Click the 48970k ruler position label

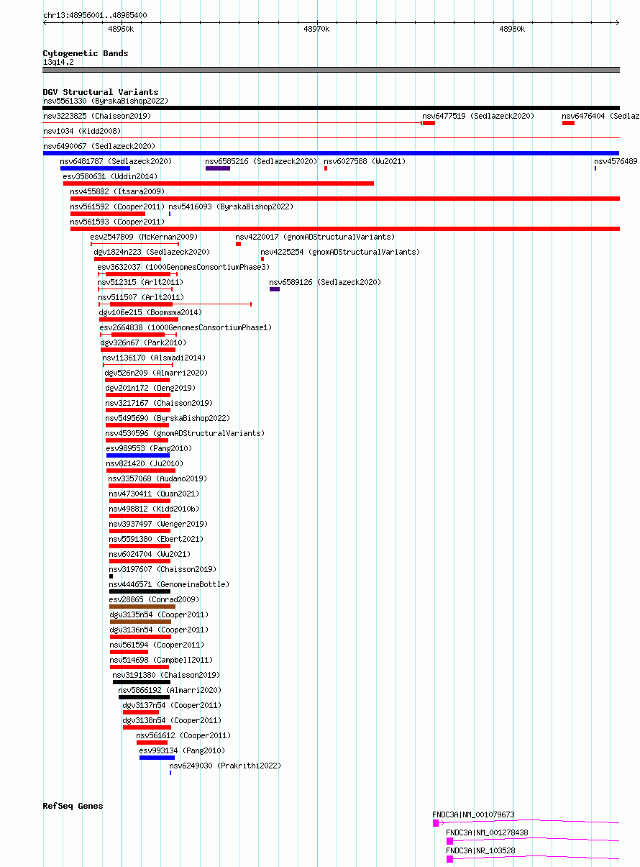[x=316, y=29]
